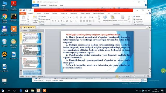
Task: Click the Increase Font Size icon
Action: (71, 18)
